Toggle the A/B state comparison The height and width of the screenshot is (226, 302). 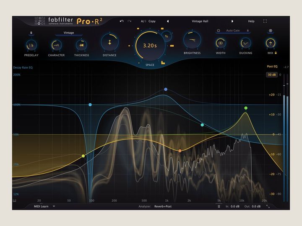coord(143,21)
